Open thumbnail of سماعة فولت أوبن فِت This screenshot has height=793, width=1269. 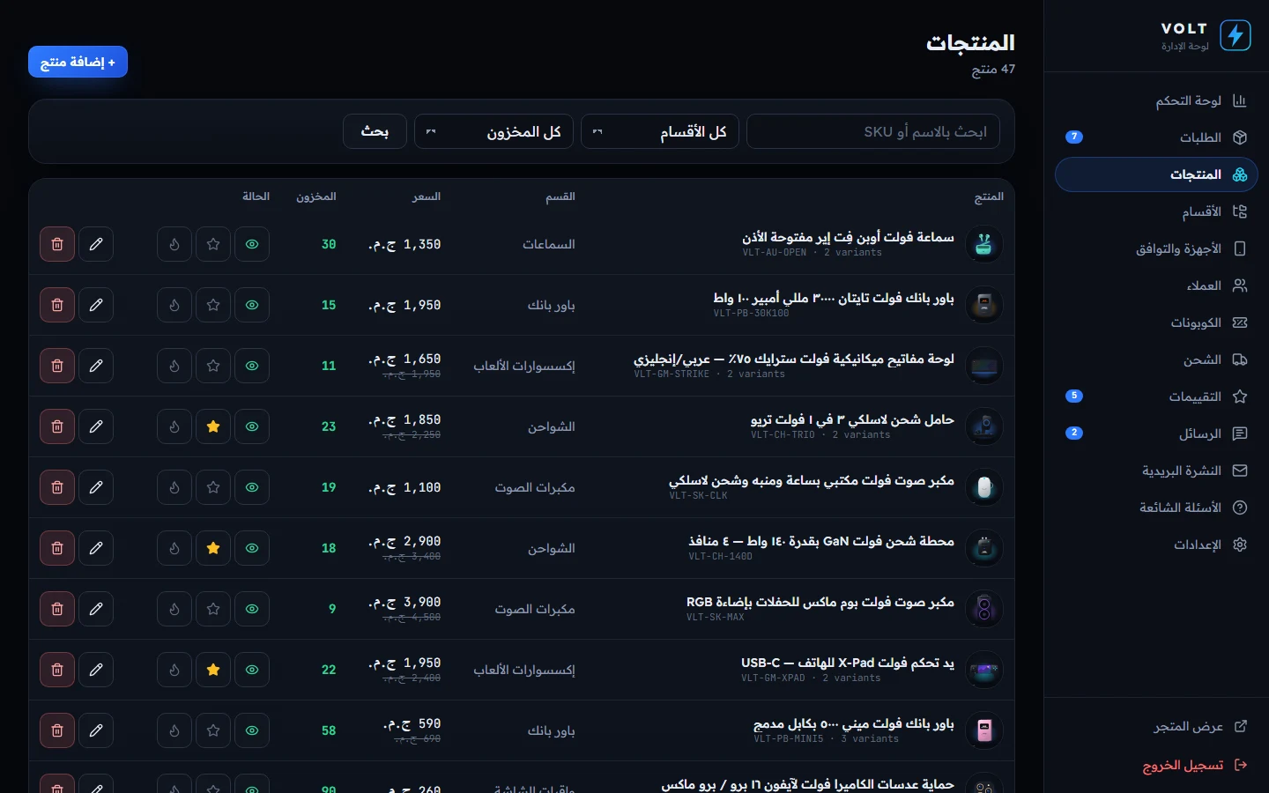(x=984, y=244)
